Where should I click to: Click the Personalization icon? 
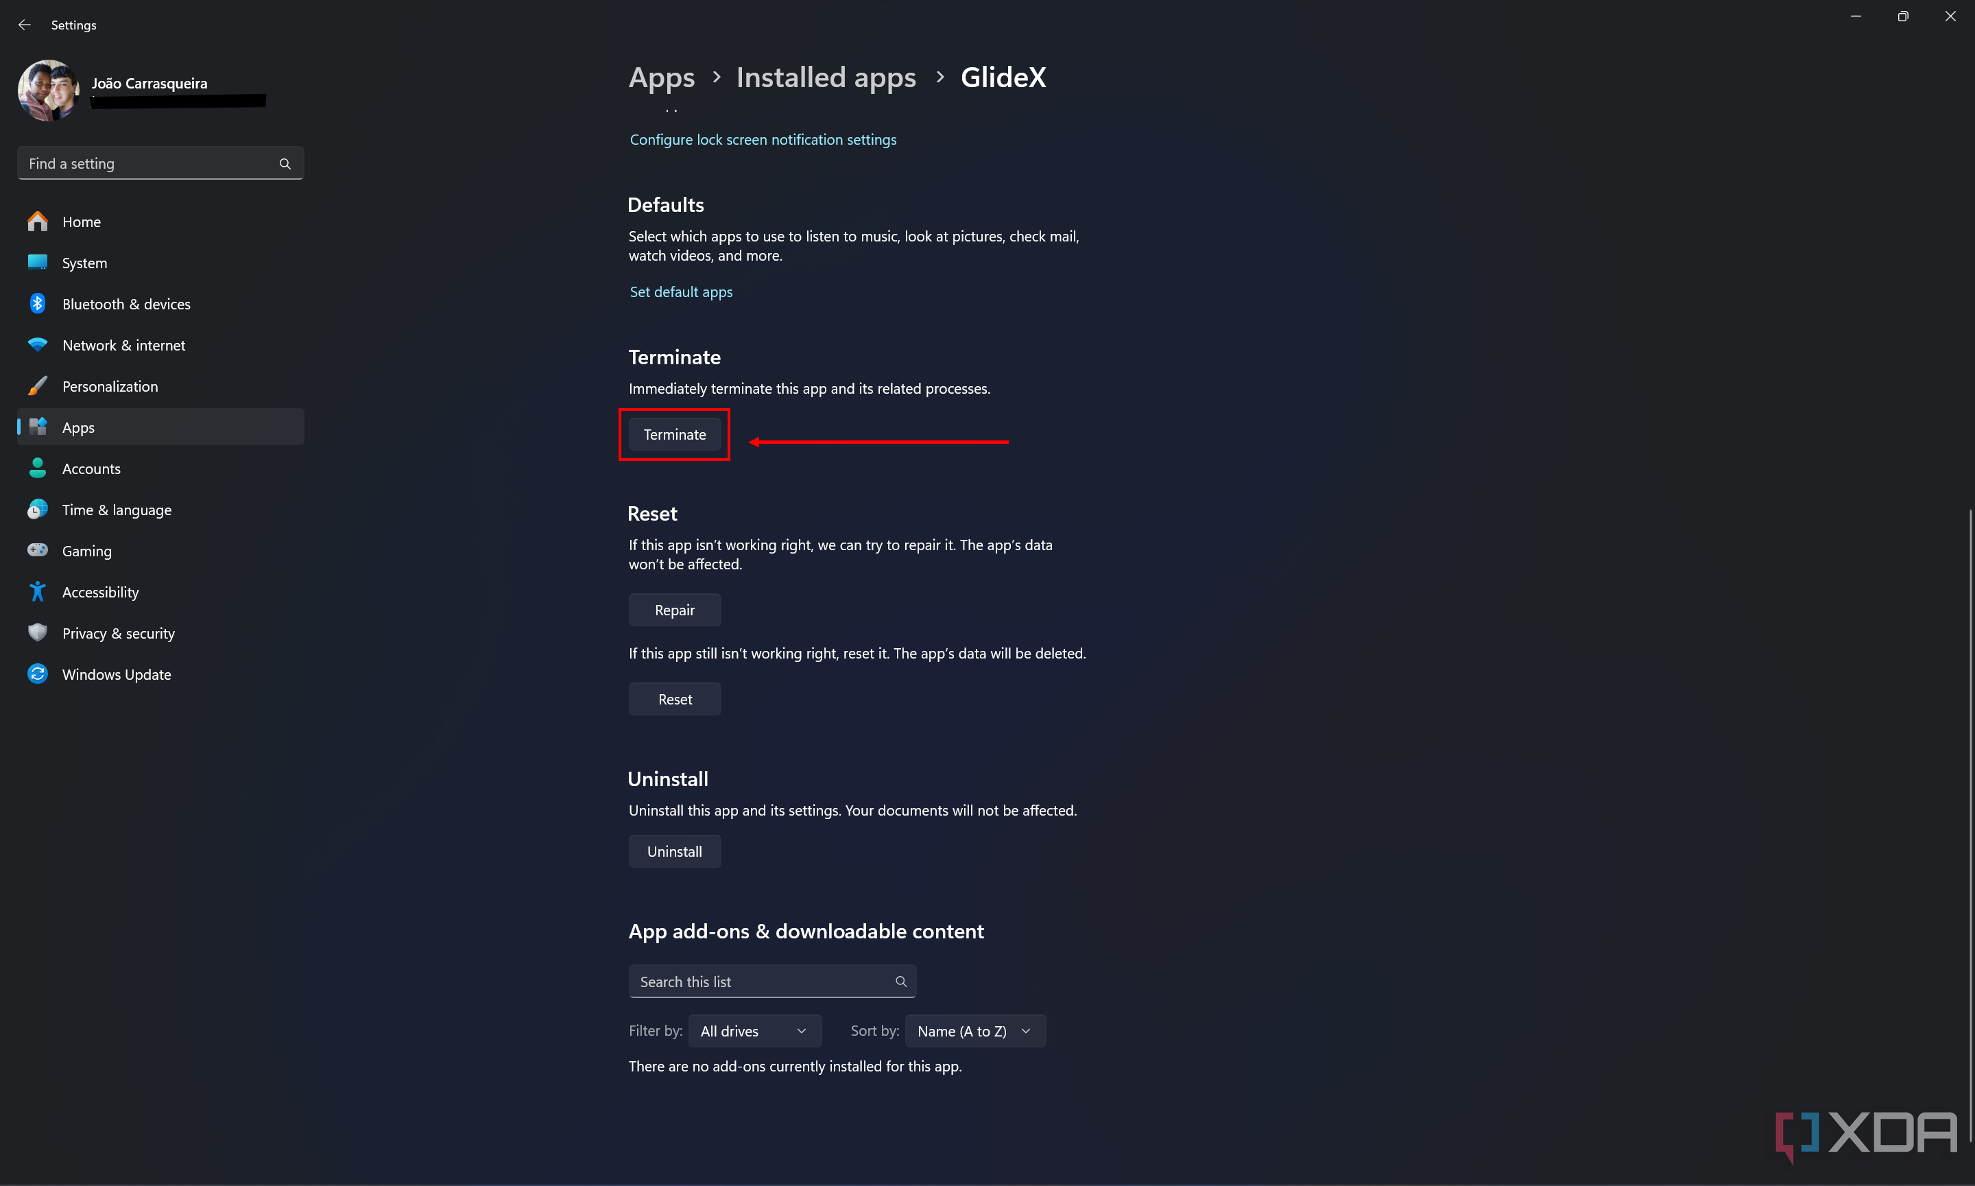[x=40, y=386]
